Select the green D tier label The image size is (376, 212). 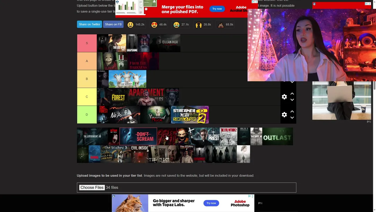pyautogui.click(x=87, y=115)
